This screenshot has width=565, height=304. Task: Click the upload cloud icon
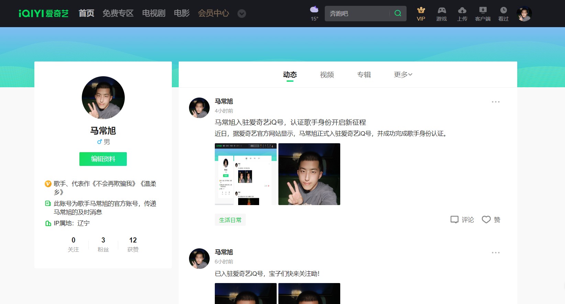click(x=462, y=10)
